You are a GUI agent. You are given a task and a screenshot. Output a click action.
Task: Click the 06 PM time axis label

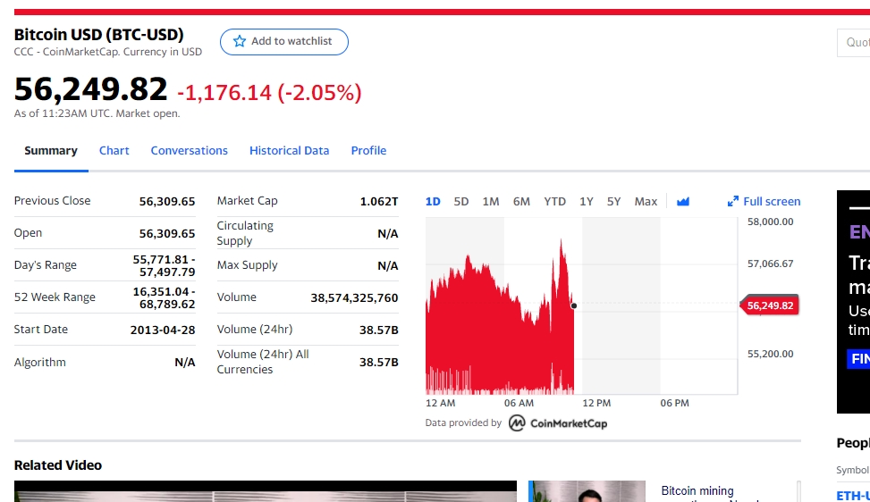click(675, 404)
